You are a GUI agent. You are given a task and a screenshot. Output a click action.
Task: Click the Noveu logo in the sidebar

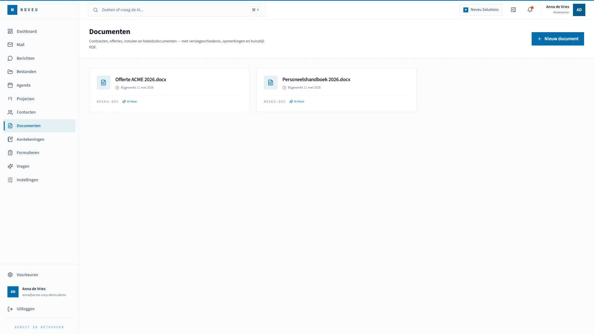click(23, 10)
